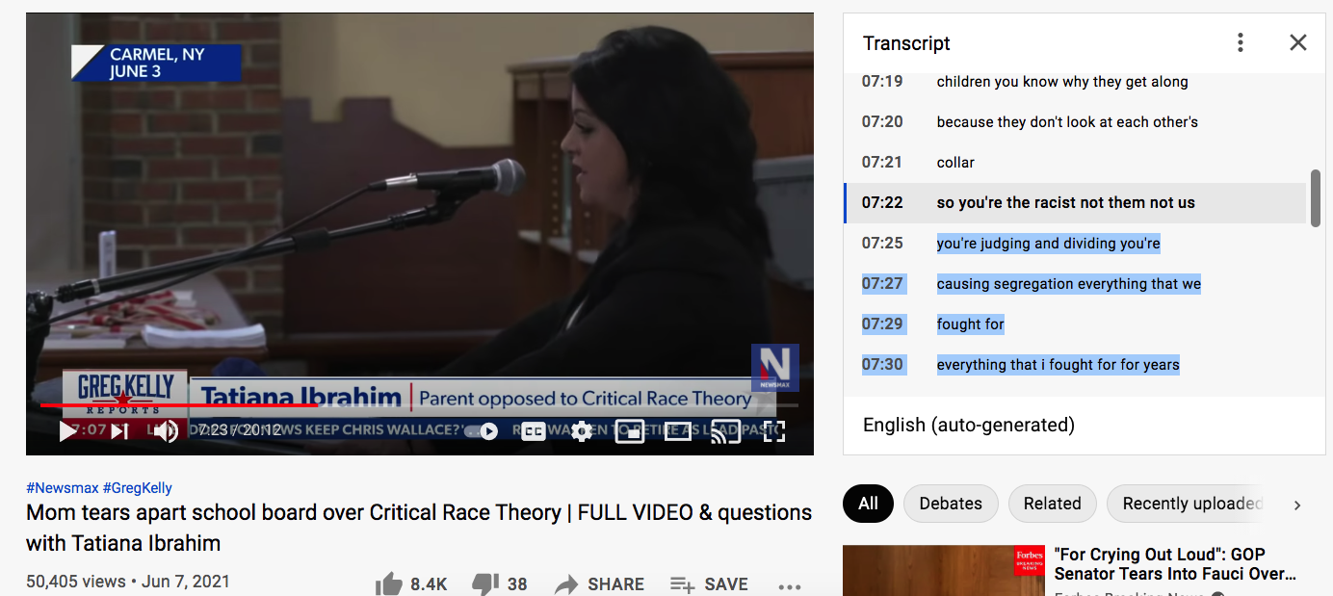Switch to theater mode
The height and width of the screenshot is (596, 1333).
[x=678, y=431]
